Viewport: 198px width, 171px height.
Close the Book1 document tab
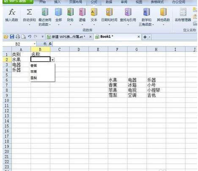pos(139,37)
